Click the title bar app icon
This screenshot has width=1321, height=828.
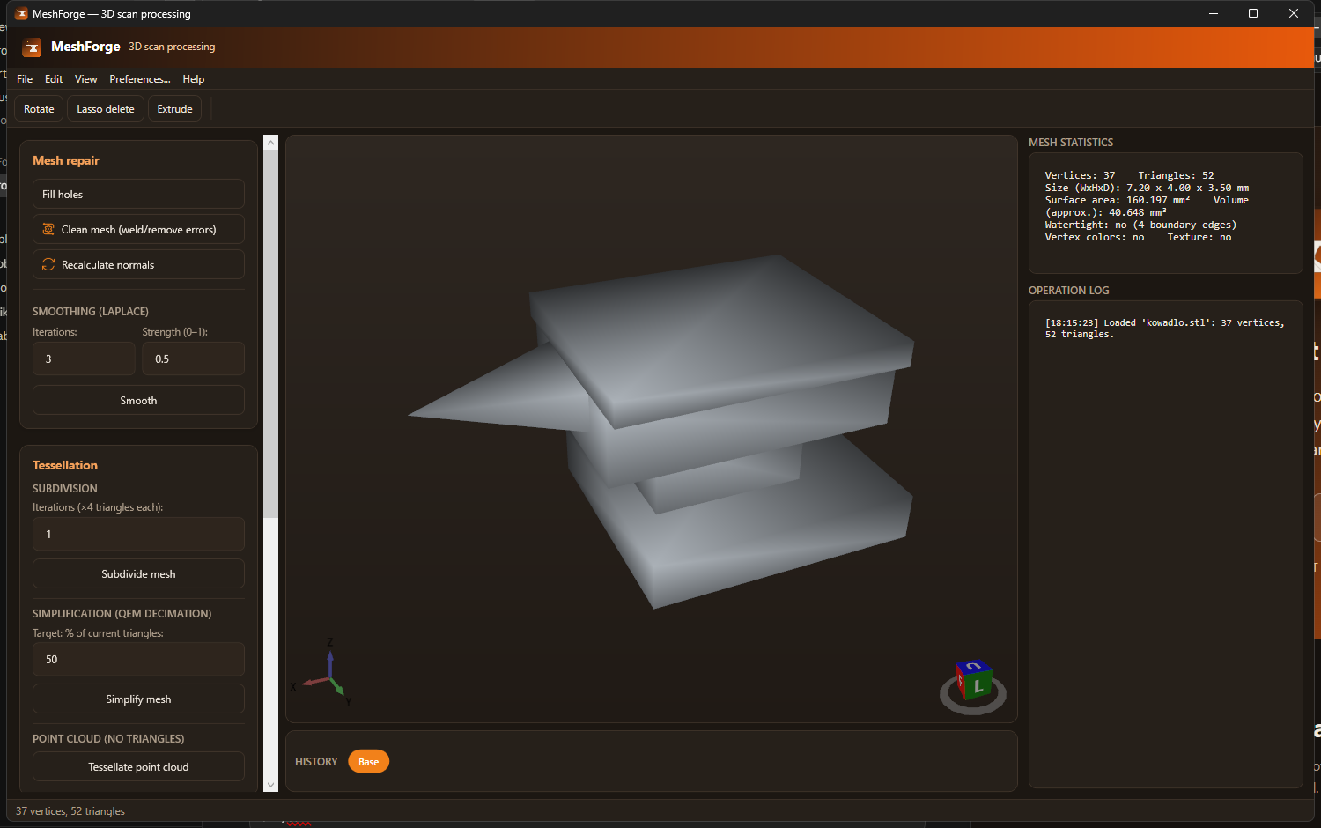point(22,13)
